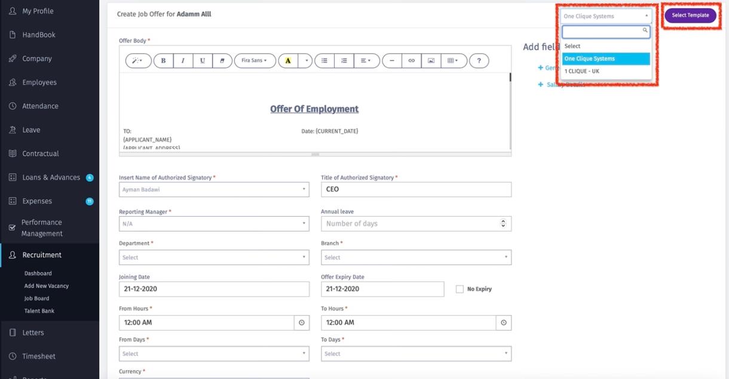This screenshot has width=729, height=379.
Task: Open Loans & Advances in sidebar
Action: point(51,177)
